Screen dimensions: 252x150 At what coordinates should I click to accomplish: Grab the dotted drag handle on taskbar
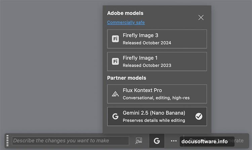pyautogui.click(x=8, y=141)
